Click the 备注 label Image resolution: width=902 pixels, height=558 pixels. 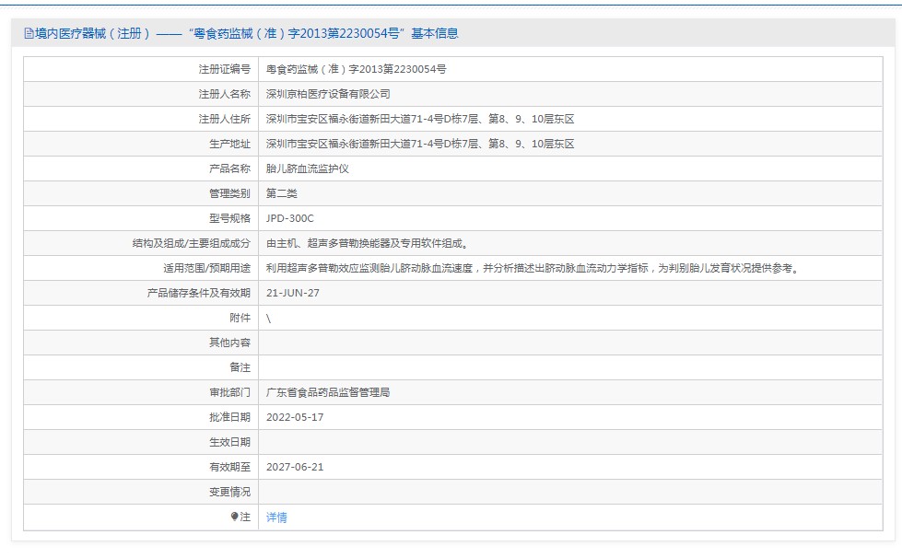(240, 367)
